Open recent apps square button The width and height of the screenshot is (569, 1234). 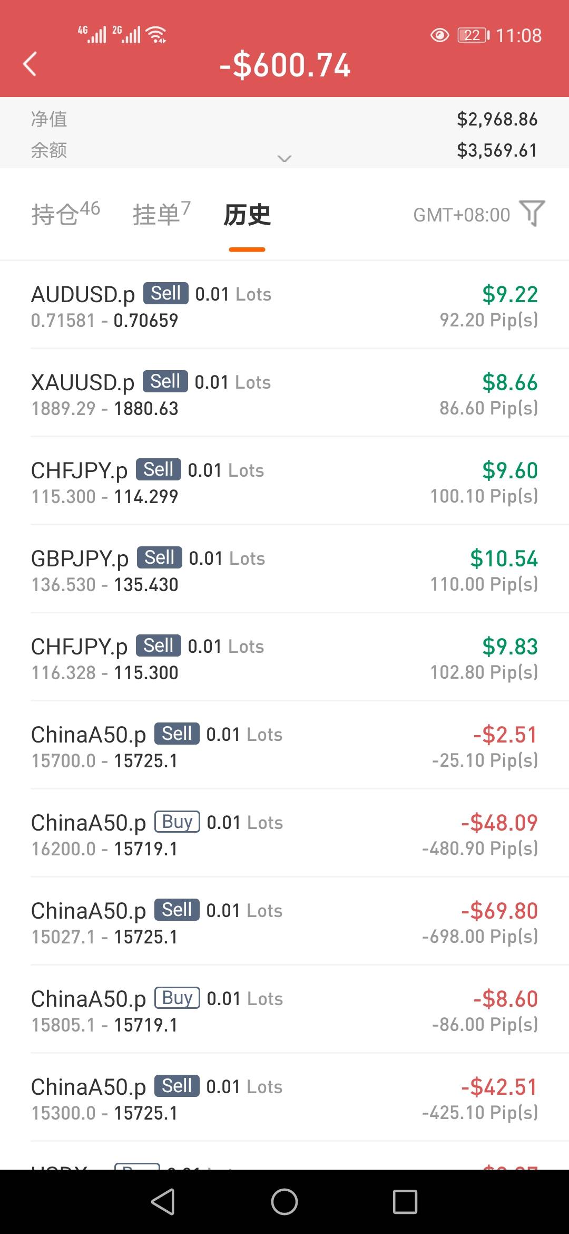(x=405, y=1201)
